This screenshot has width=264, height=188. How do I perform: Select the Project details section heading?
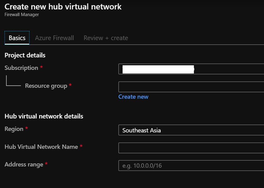pos(25,55)
